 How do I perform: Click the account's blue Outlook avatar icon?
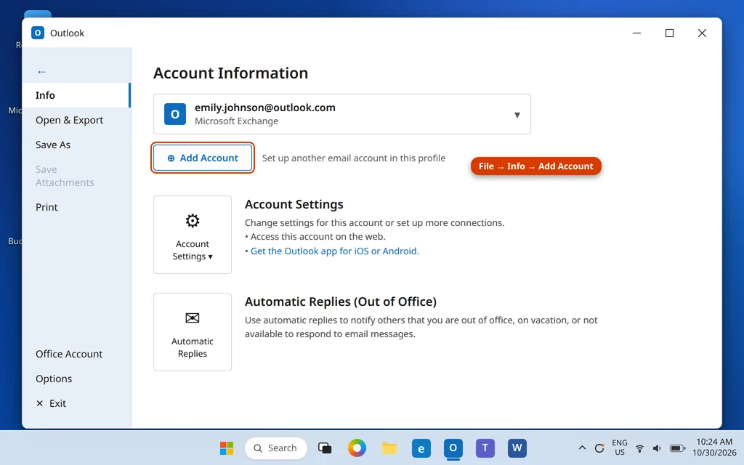175,114
